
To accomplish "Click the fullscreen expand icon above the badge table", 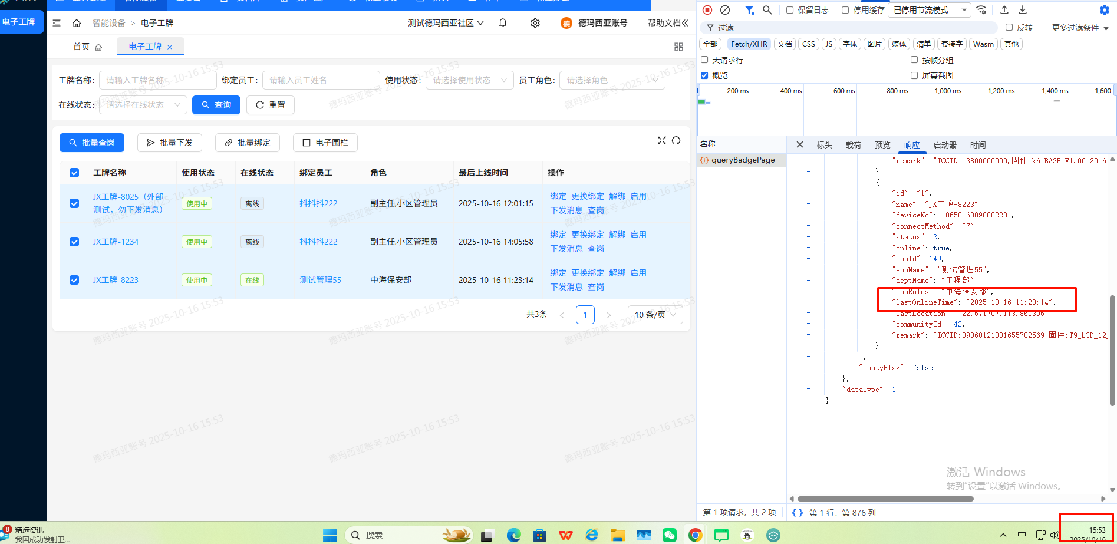I will (x=661, y=141).
